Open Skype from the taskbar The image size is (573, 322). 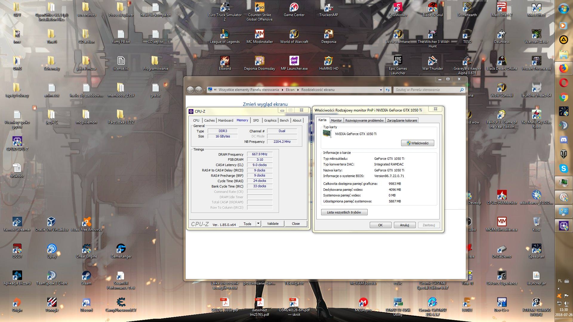coord(563,168)
